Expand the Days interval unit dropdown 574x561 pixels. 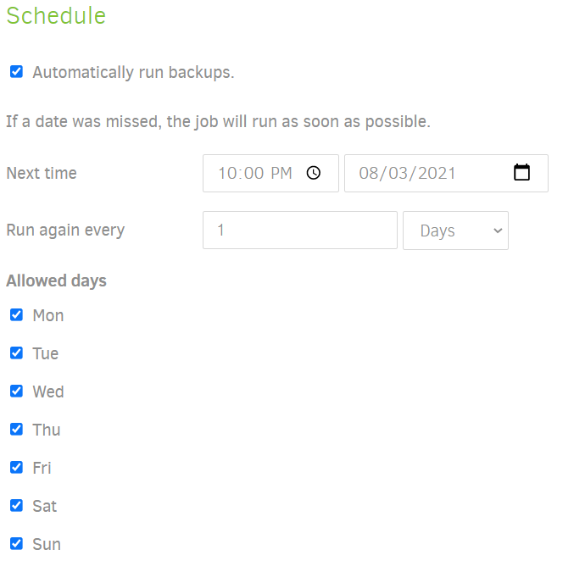(x=455, y=231)
